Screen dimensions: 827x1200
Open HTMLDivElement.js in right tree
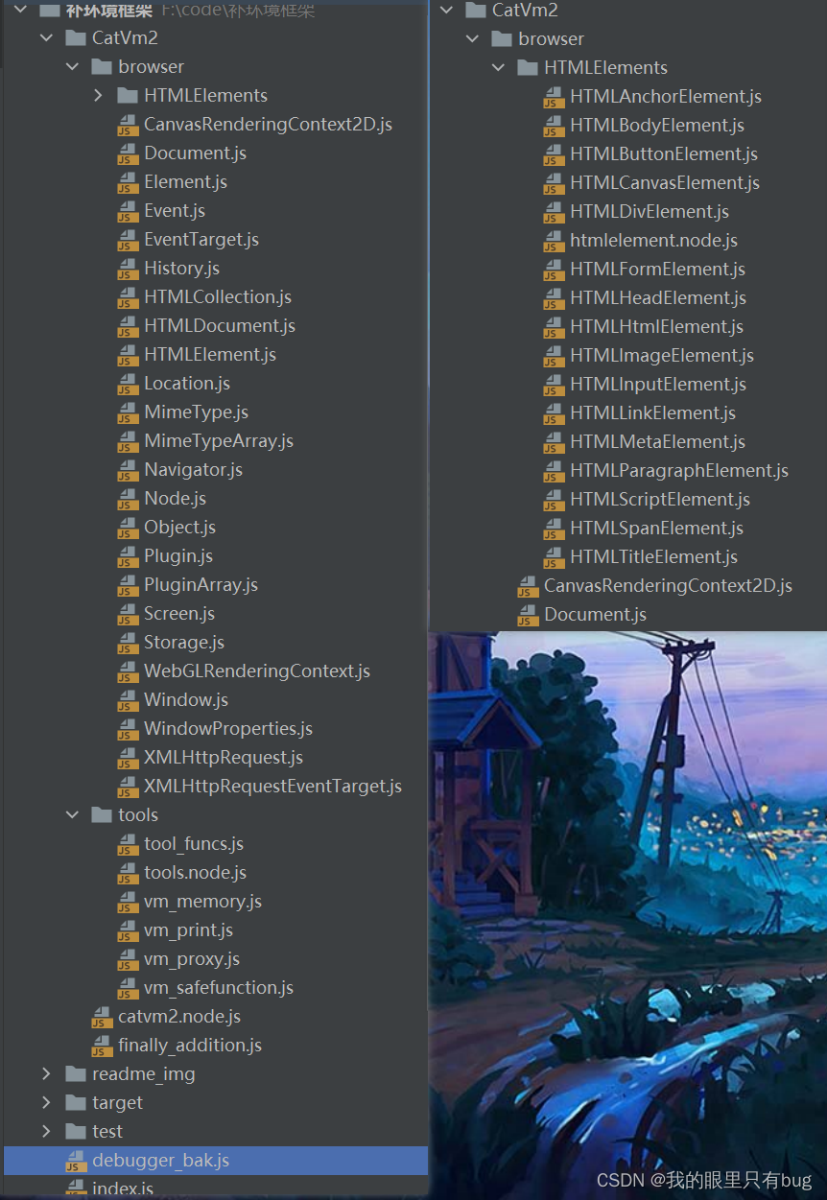coord(650,212)
